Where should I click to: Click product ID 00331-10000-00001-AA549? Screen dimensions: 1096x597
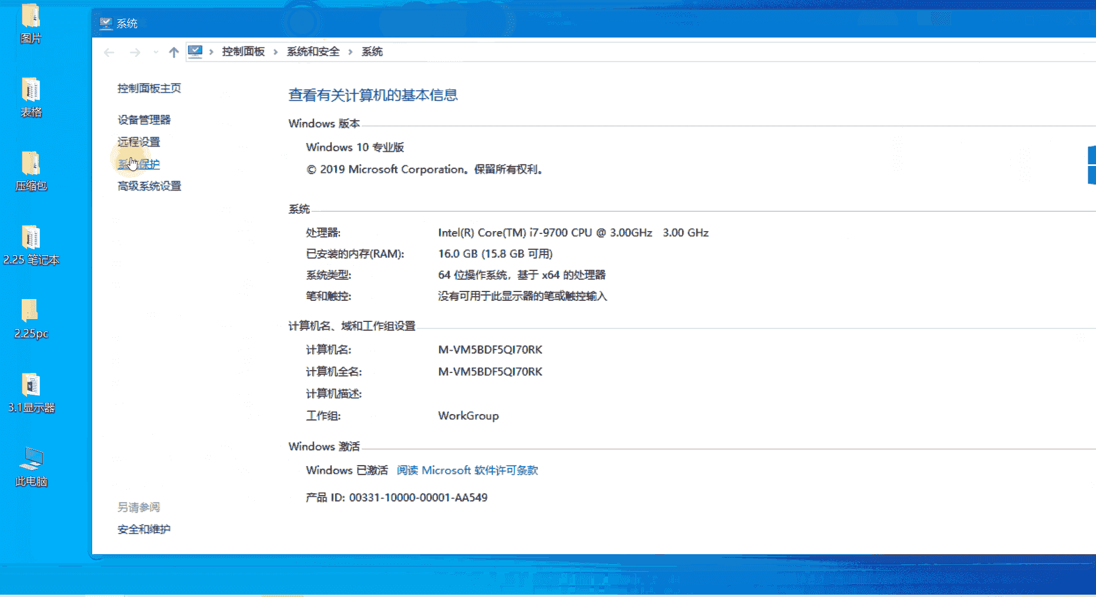pyautogui.click(x=418, y=497)
